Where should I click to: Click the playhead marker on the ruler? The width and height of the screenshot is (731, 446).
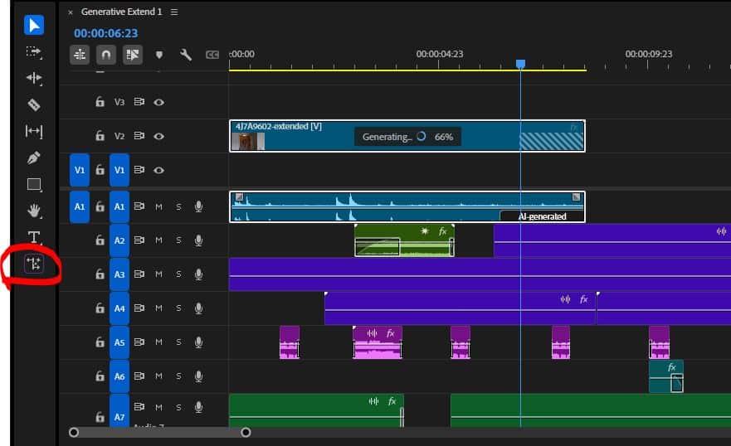click(x=521, y=64)
